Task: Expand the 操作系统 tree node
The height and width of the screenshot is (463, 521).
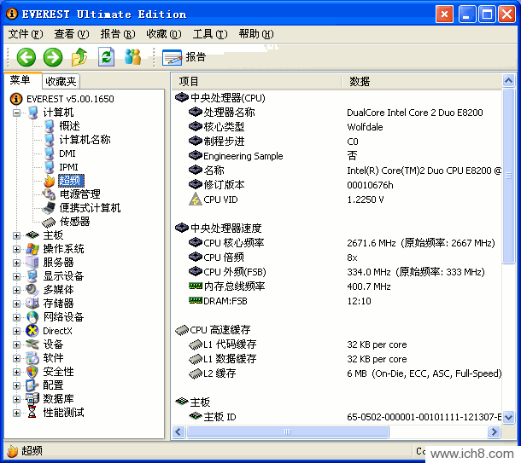Action: tap(17, 249)
